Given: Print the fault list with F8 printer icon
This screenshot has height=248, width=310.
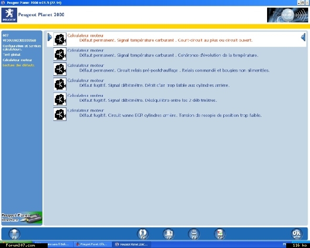Looking at the screenshot, I should [x=194, y=234].
